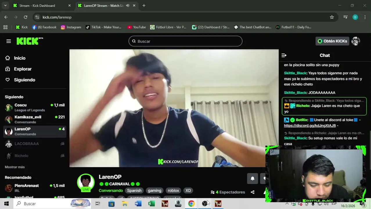
Task: Click the XD tag
Action: (x=188, y=191)
